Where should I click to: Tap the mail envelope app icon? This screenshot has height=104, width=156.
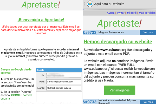pos(90,4)
